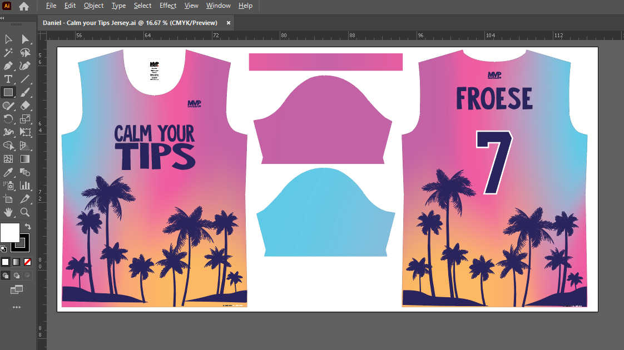Open the Change Screen Mode options
624x350 pixels.
coord(16,289)
